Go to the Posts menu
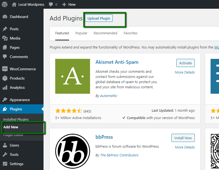219x170 pixels. (22, 29)
